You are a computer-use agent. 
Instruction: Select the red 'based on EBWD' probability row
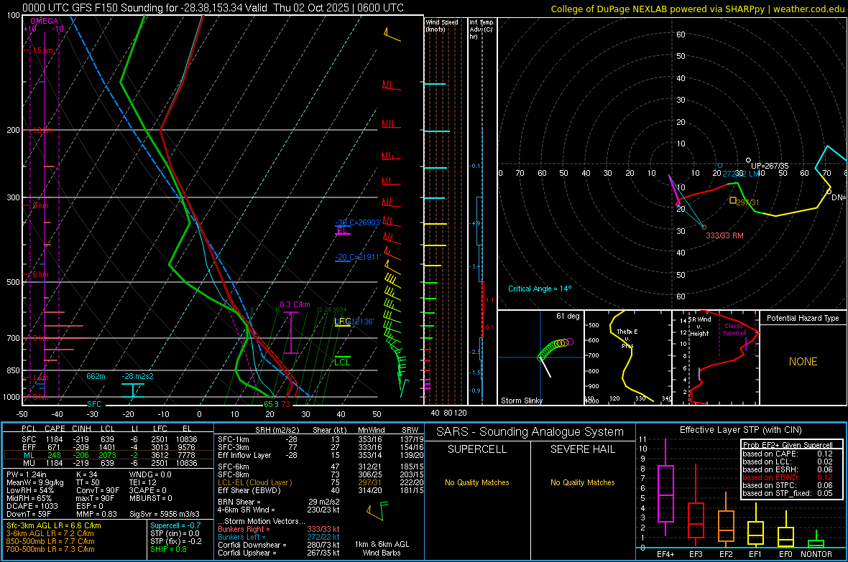pyautogui.click(x=788, y=477)
